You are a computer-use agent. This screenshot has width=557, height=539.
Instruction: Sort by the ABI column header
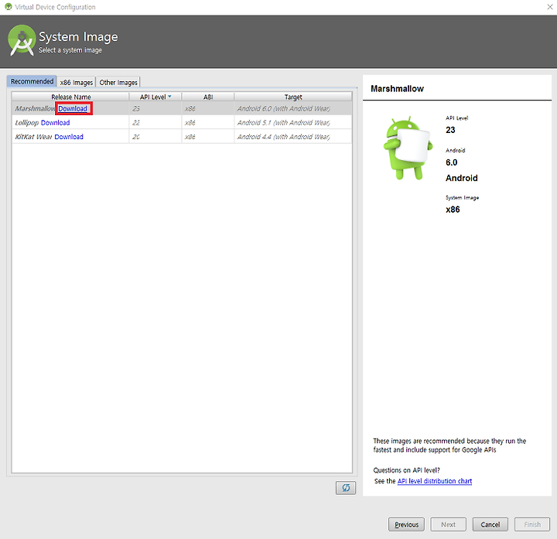[208, 97]
